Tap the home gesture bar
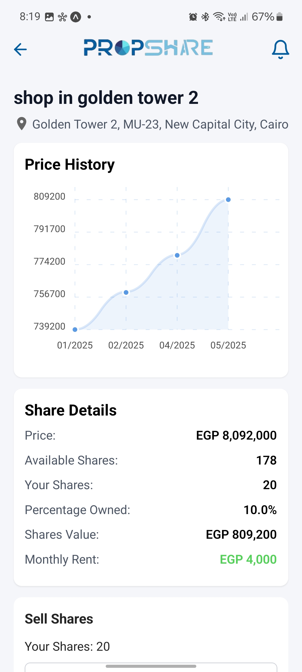The image size is (302, 672). pyautogui.click(x=151, y=666)
